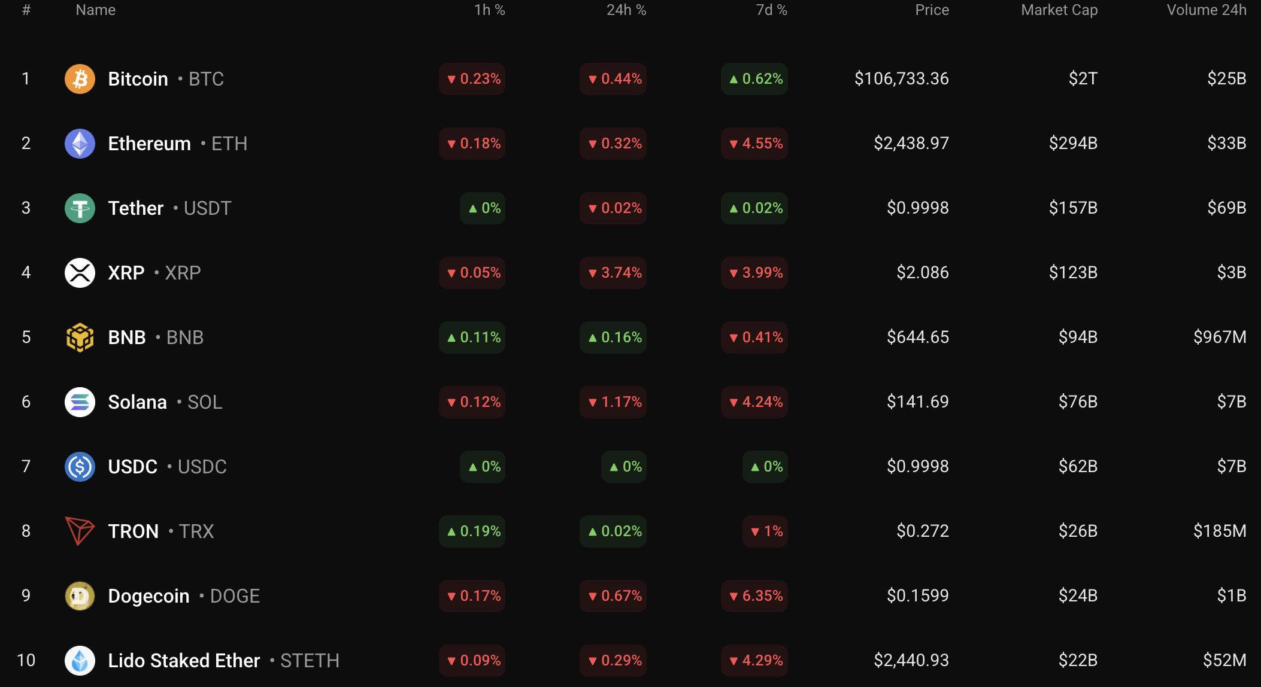Click the Tether logo icon
The height and width of the screenshot is (687, 1261).
pos(80,208)
